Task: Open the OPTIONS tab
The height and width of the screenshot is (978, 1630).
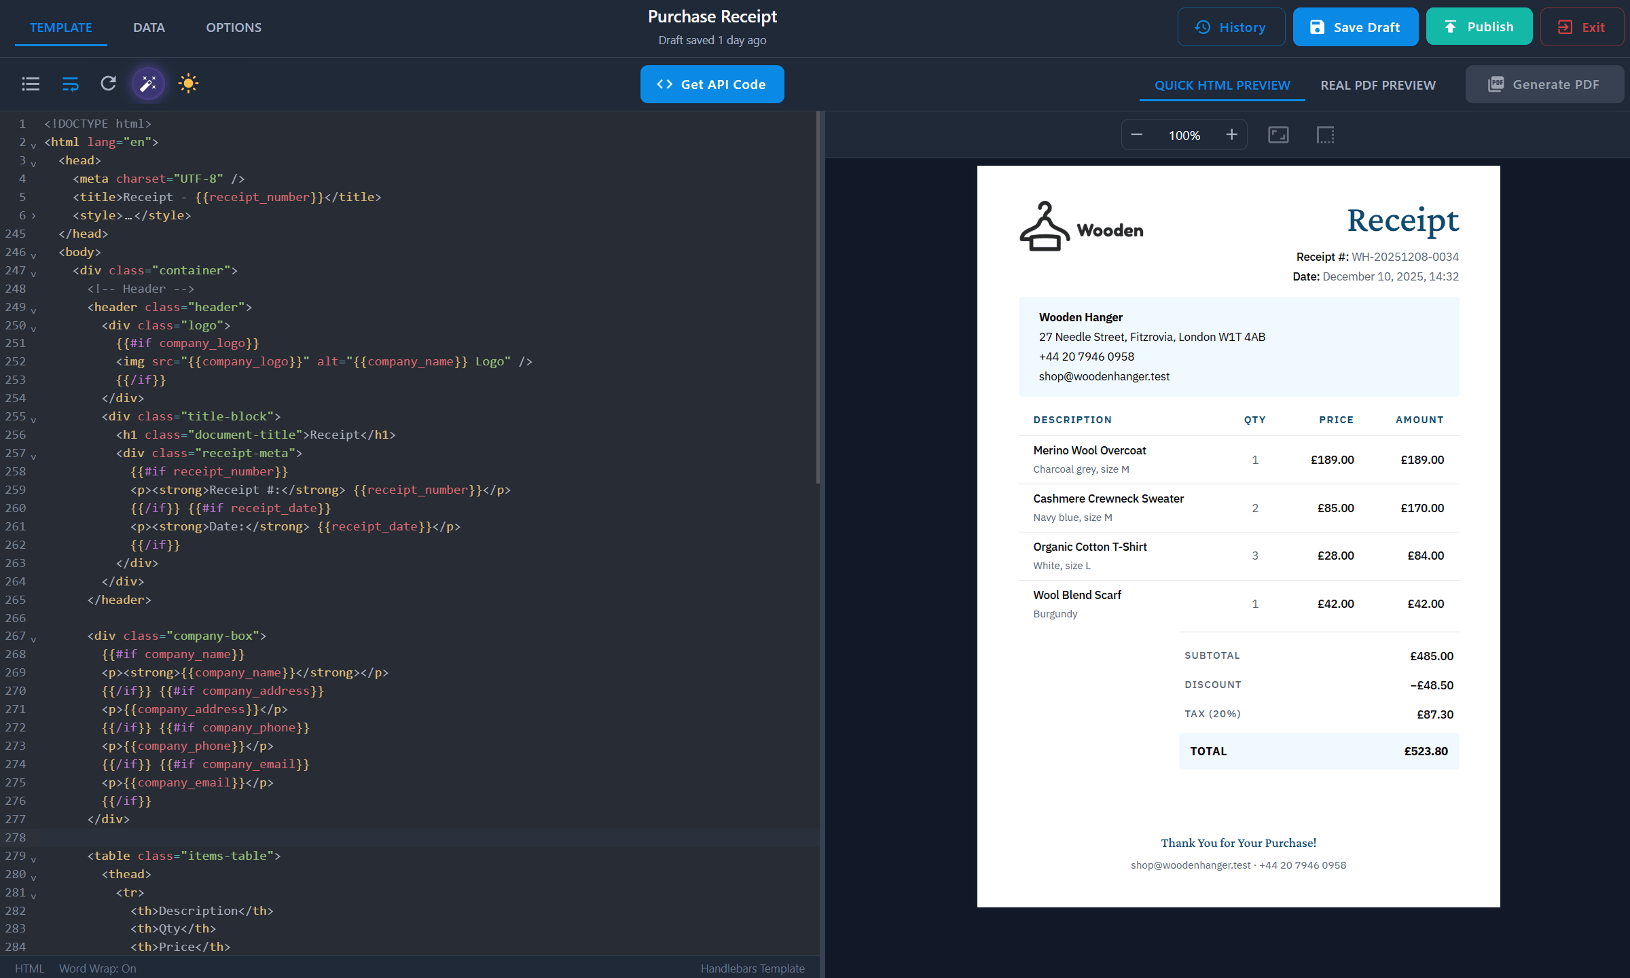Action: (234, 27)
